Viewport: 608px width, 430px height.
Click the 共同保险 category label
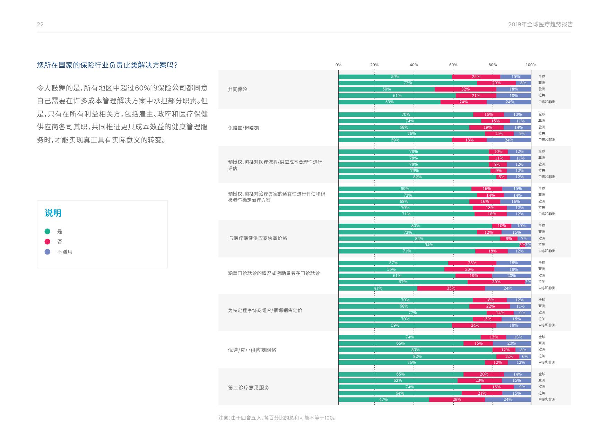point(237,89)
